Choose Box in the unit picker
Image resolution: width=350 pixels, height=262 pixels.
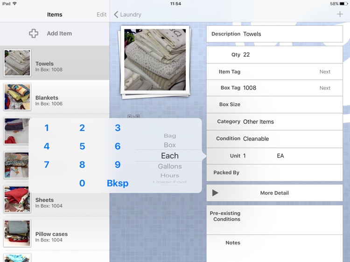coord(170,145)
